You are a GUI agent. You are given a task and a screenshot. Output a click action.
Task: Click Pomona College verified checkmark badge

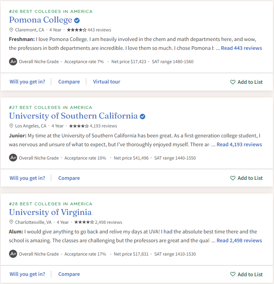point(77,20)
